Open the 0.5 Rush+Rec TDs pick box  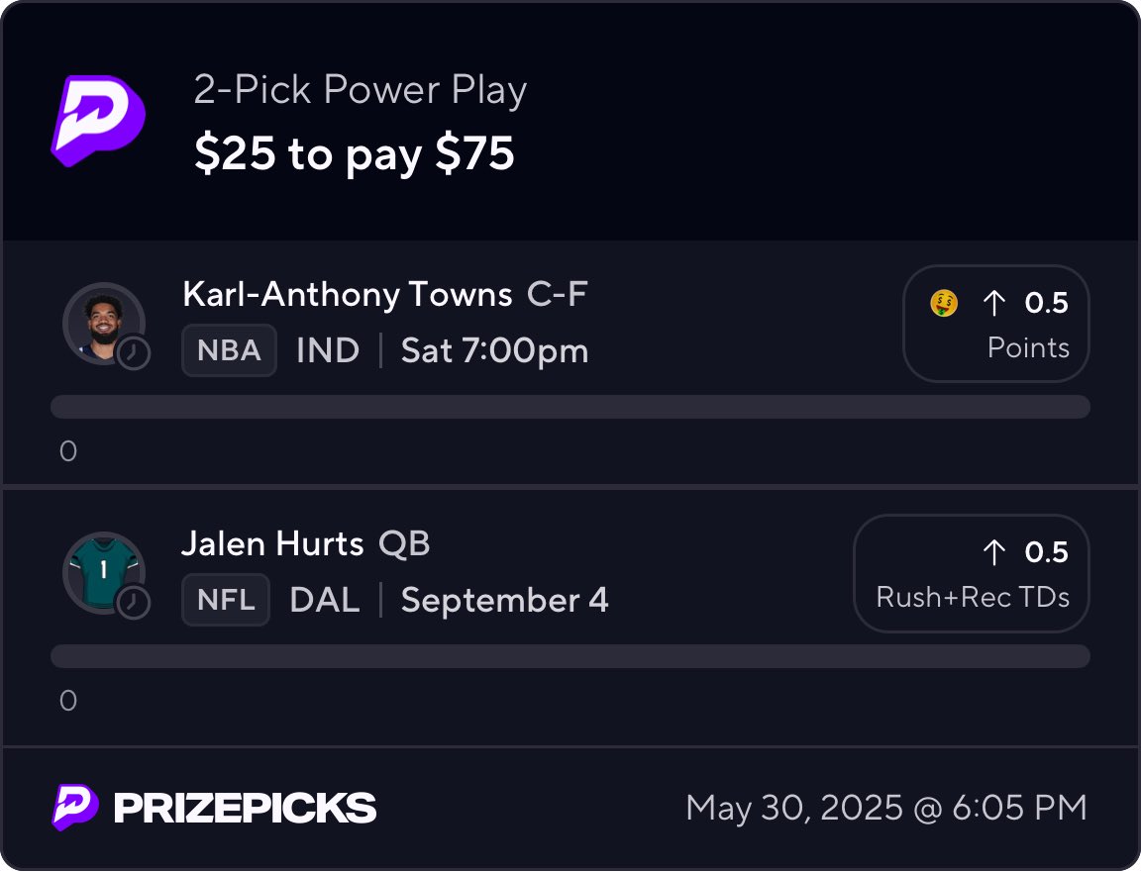click(971, 573)
